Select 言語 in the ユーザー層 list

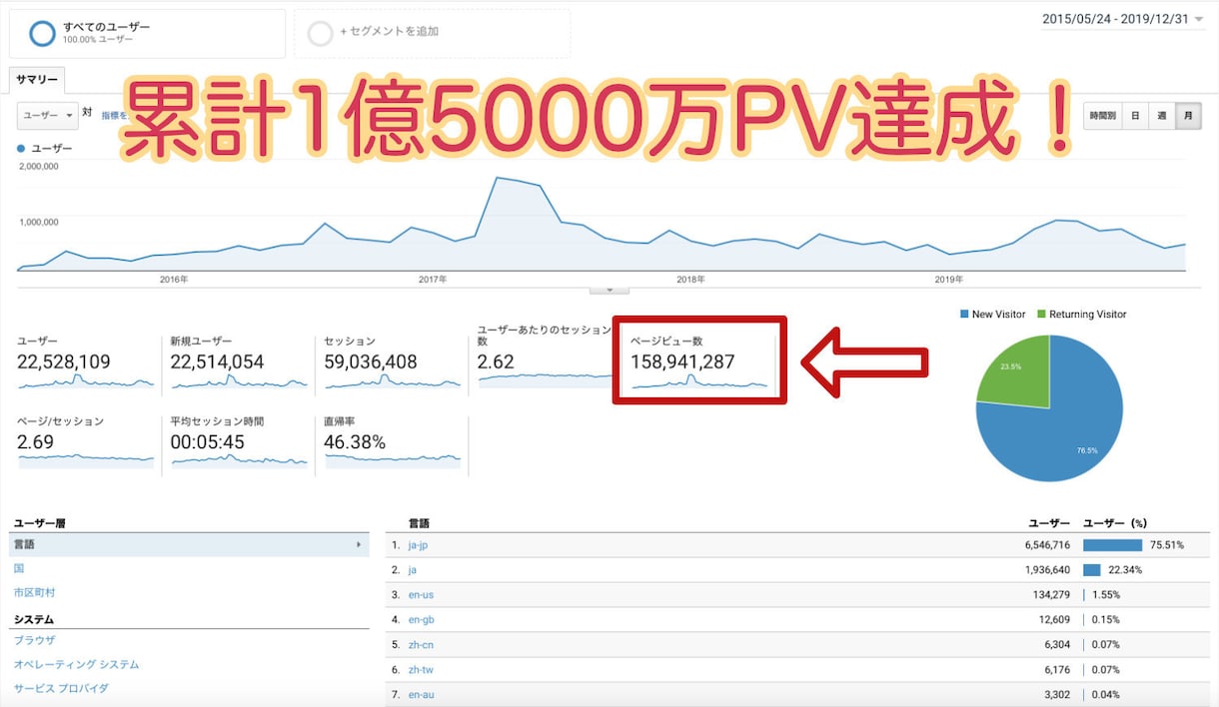(189, 544)
